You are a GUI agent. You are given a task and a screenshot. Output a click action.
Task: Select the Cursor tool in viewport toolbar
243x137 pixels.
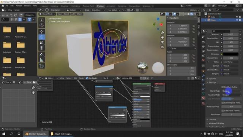pyautogui.click(x=41, y=25)
